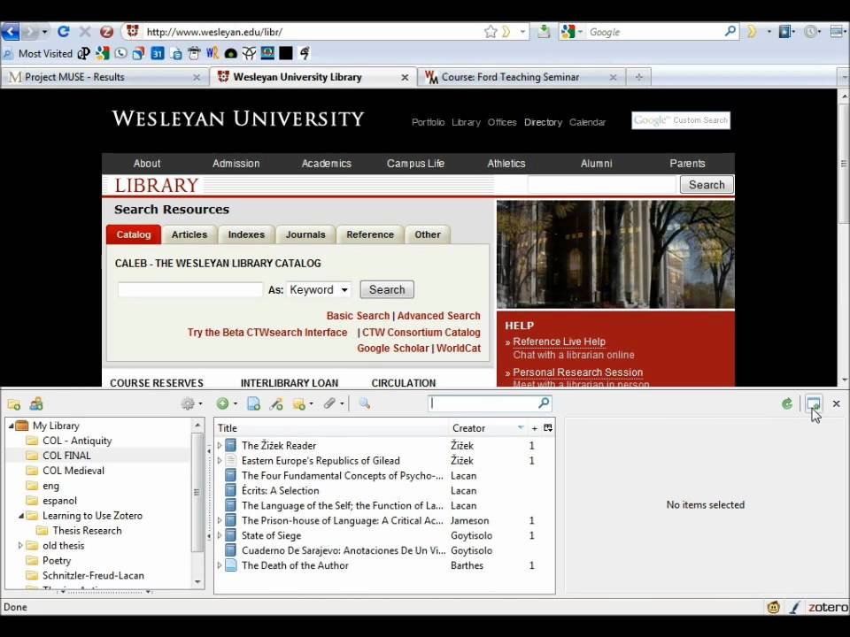Click the Zotero New Group icon
The image size is (850, 637).
coord(36,404)
